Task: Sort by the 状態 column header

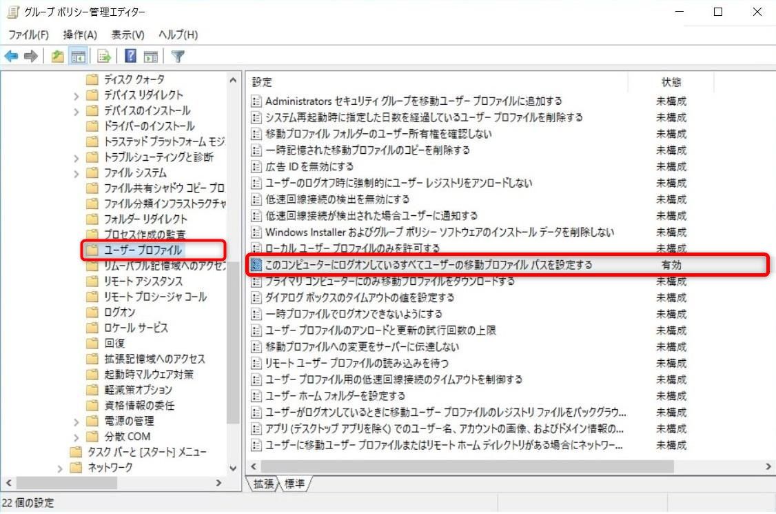Action: 671,82
